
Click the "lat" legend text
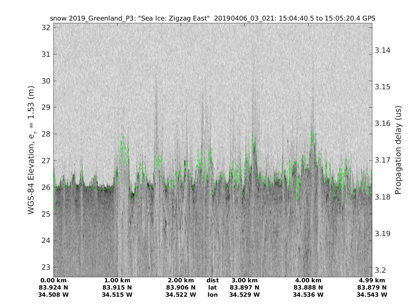coord(213,287)
